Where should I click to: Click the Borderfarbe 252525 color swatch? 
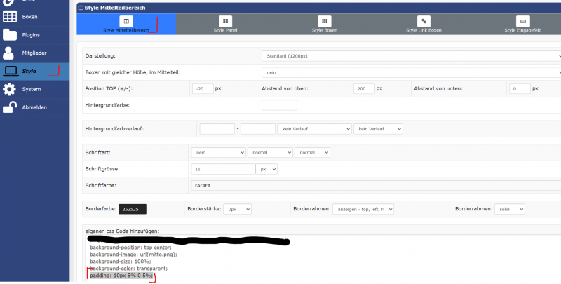pos(133,209)
